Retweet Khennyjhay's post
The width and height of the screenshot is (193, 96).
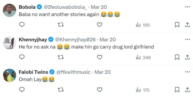point(61,57)
